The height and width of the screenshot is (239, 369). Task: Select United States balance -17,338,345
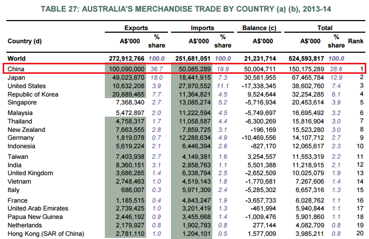pyautogui.click(x=259, y=86)
